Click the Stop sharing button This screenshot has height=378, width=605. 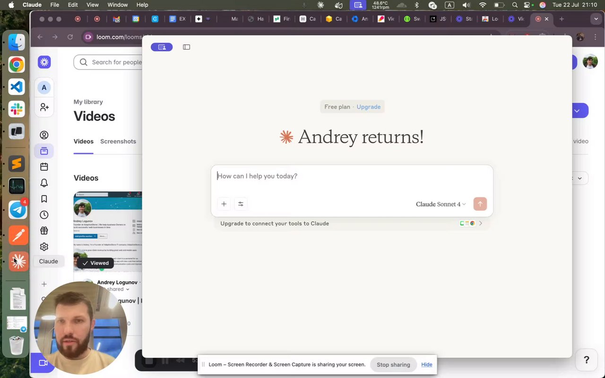click(393, 365)
